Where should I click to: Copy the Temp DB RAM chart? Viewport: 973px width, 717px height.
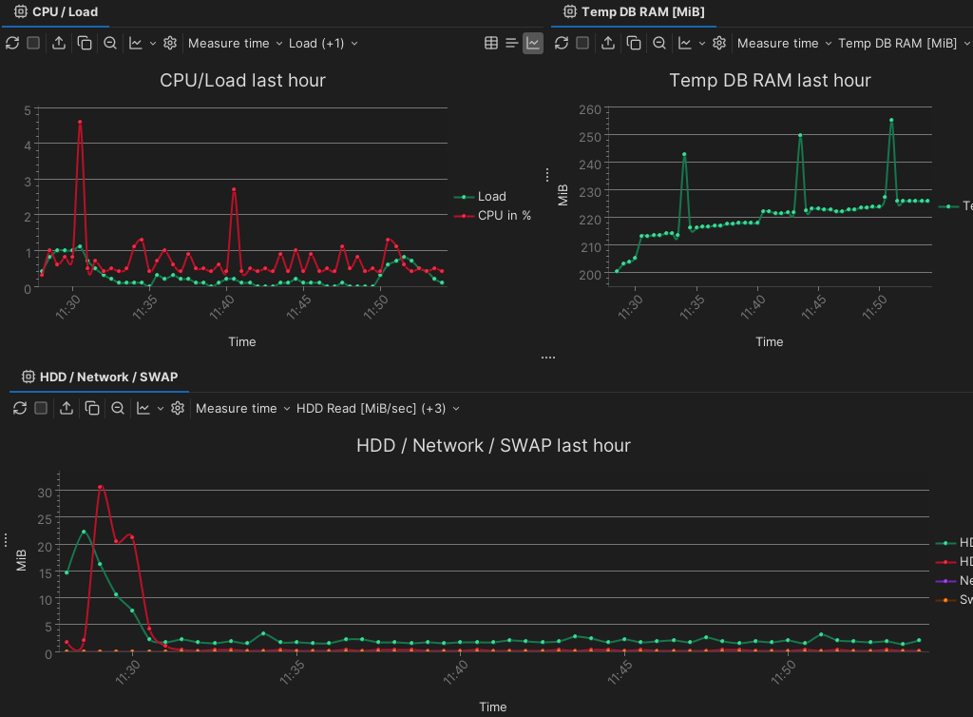point(634,43)
